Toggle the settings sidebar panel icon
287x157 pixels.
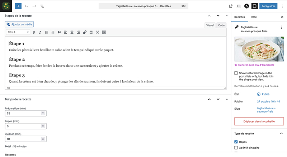[254, 6]
